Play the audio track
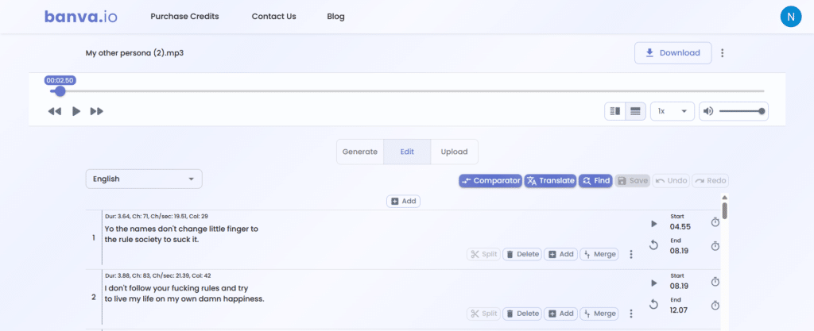 click(x=76, y=111)
